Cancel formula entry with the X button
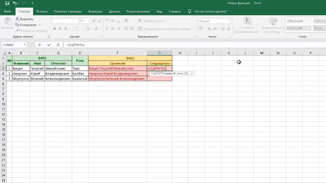 coord(39,45)
